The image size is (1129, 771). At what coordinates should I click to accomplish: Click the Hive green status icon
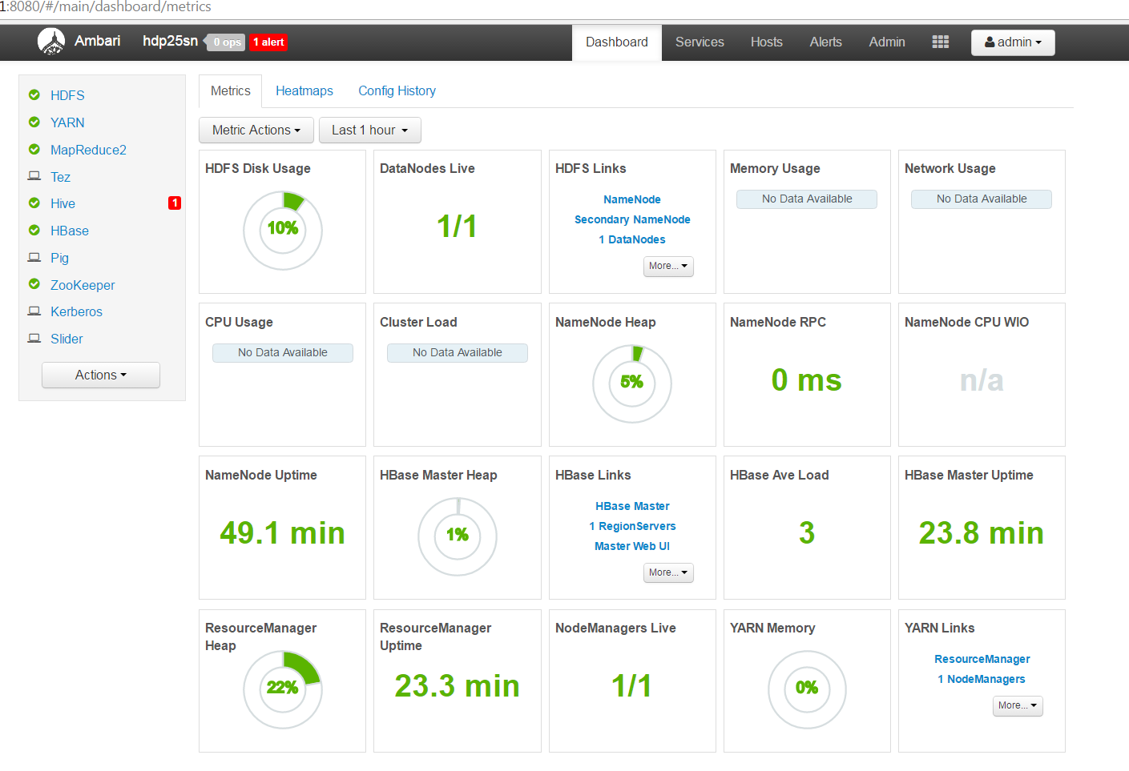tap(34, 203)
